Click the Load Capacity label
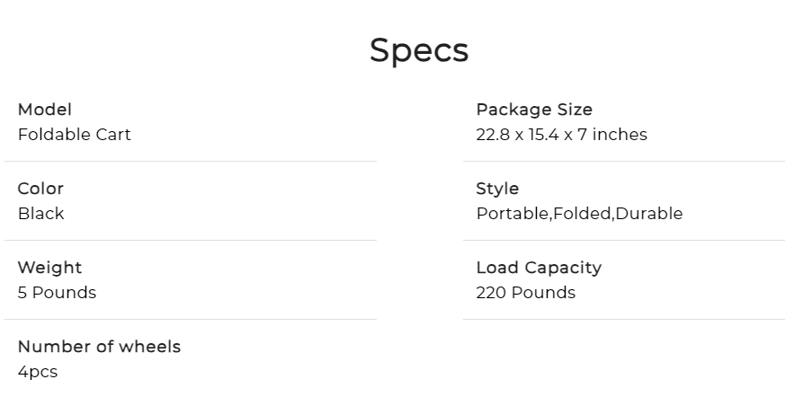This screenshot has height=397, width=785. point(539,268)
